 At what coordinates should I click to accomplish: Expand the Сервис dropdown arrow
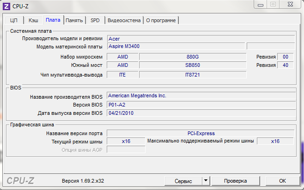[x=206, y=181]
